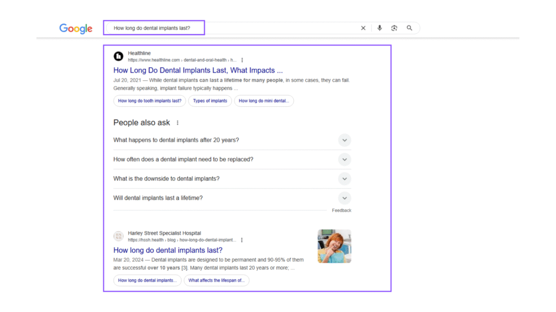The height and width of the screenshot is (312, 556).
Task: Click the healthline.com breadcrumb URL
Action: point(182,60)
